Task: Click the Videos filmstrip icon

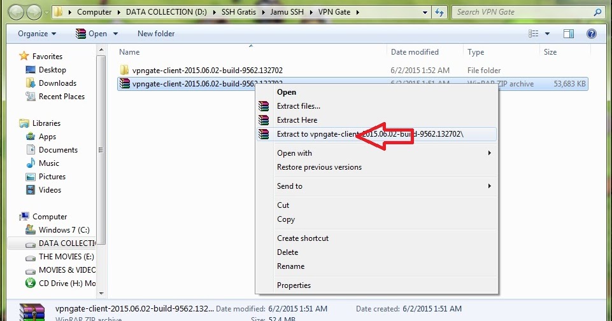Action: click(x=31, y=189)
